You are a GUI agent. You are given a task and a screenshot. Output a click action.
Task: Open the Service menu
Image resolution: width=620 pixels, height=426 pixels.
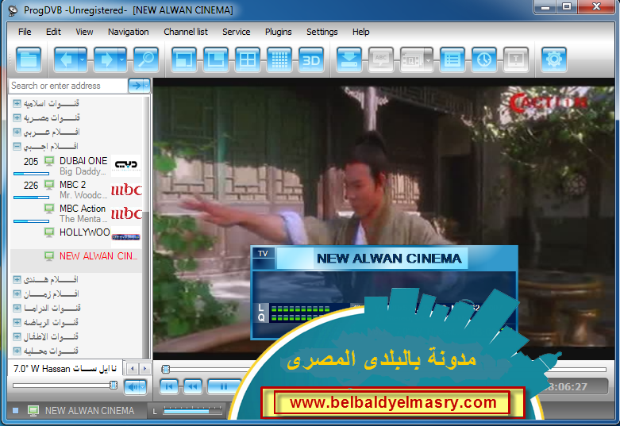(236, 32)
